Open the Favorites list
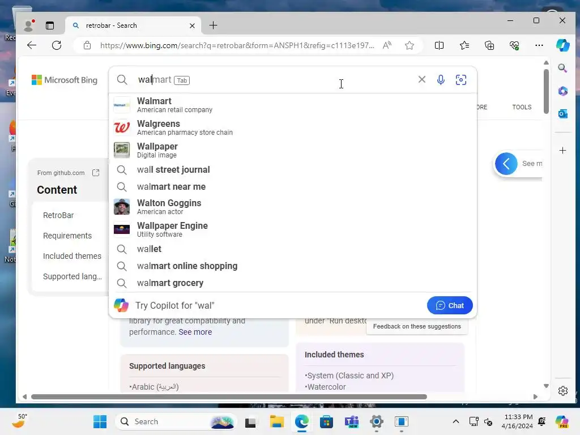The width and height of the screenshot is (580, 435). [x=464, y=45]
